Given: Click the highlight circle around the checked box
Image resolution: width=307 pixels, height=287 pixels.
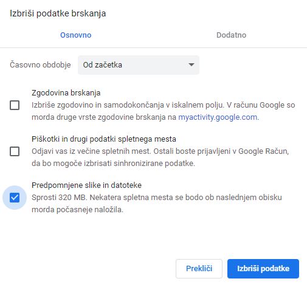Looking at the screenshot, I should (15, 198).
